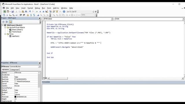Open the Tools menu

click(x=49, y=8)
